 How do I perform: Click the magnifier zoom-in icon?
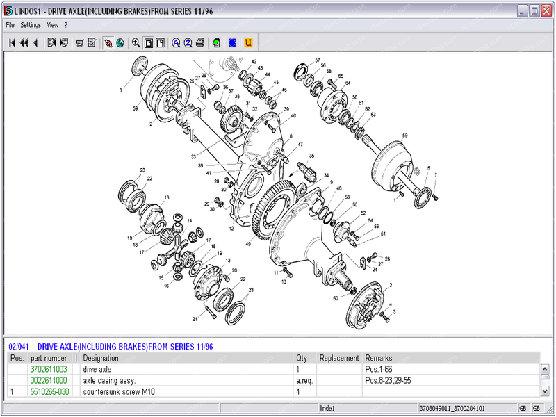click(x=136, y=43)
